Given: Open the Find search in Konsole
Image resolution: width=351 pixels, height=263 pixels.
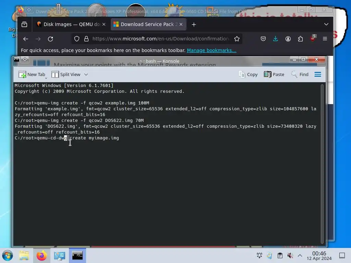Looking at the screenshot, I should tap(300, 74).
